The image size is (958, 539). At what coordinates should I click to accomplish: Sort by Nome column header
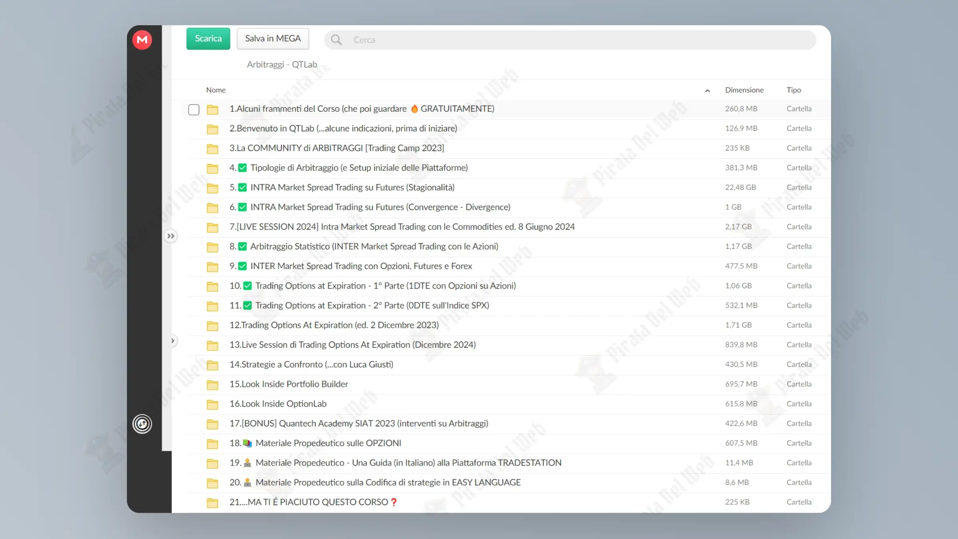[x=216, y=90]
